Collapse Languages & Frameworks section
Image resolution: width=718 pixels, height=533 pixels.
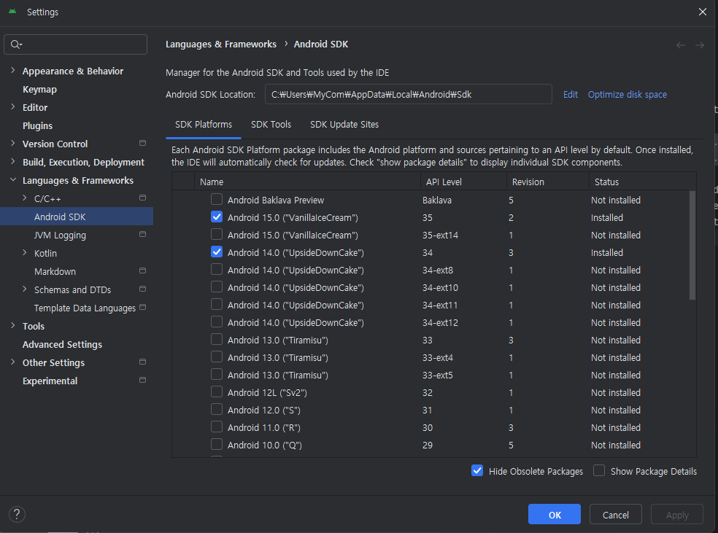point(13,180)
